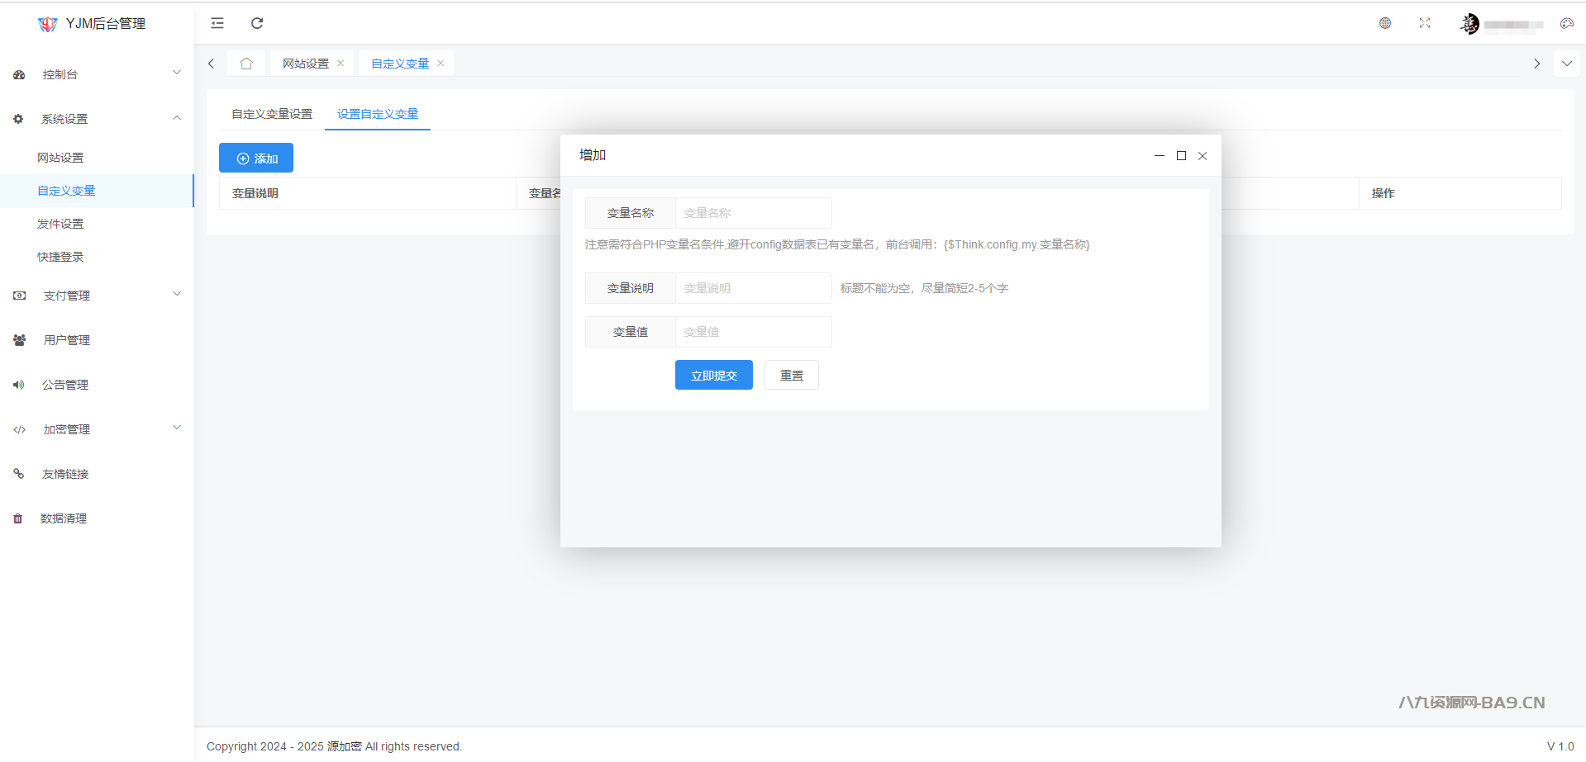Click the 重置 reset button
1586x762 pixels.
tap(791, 376)
